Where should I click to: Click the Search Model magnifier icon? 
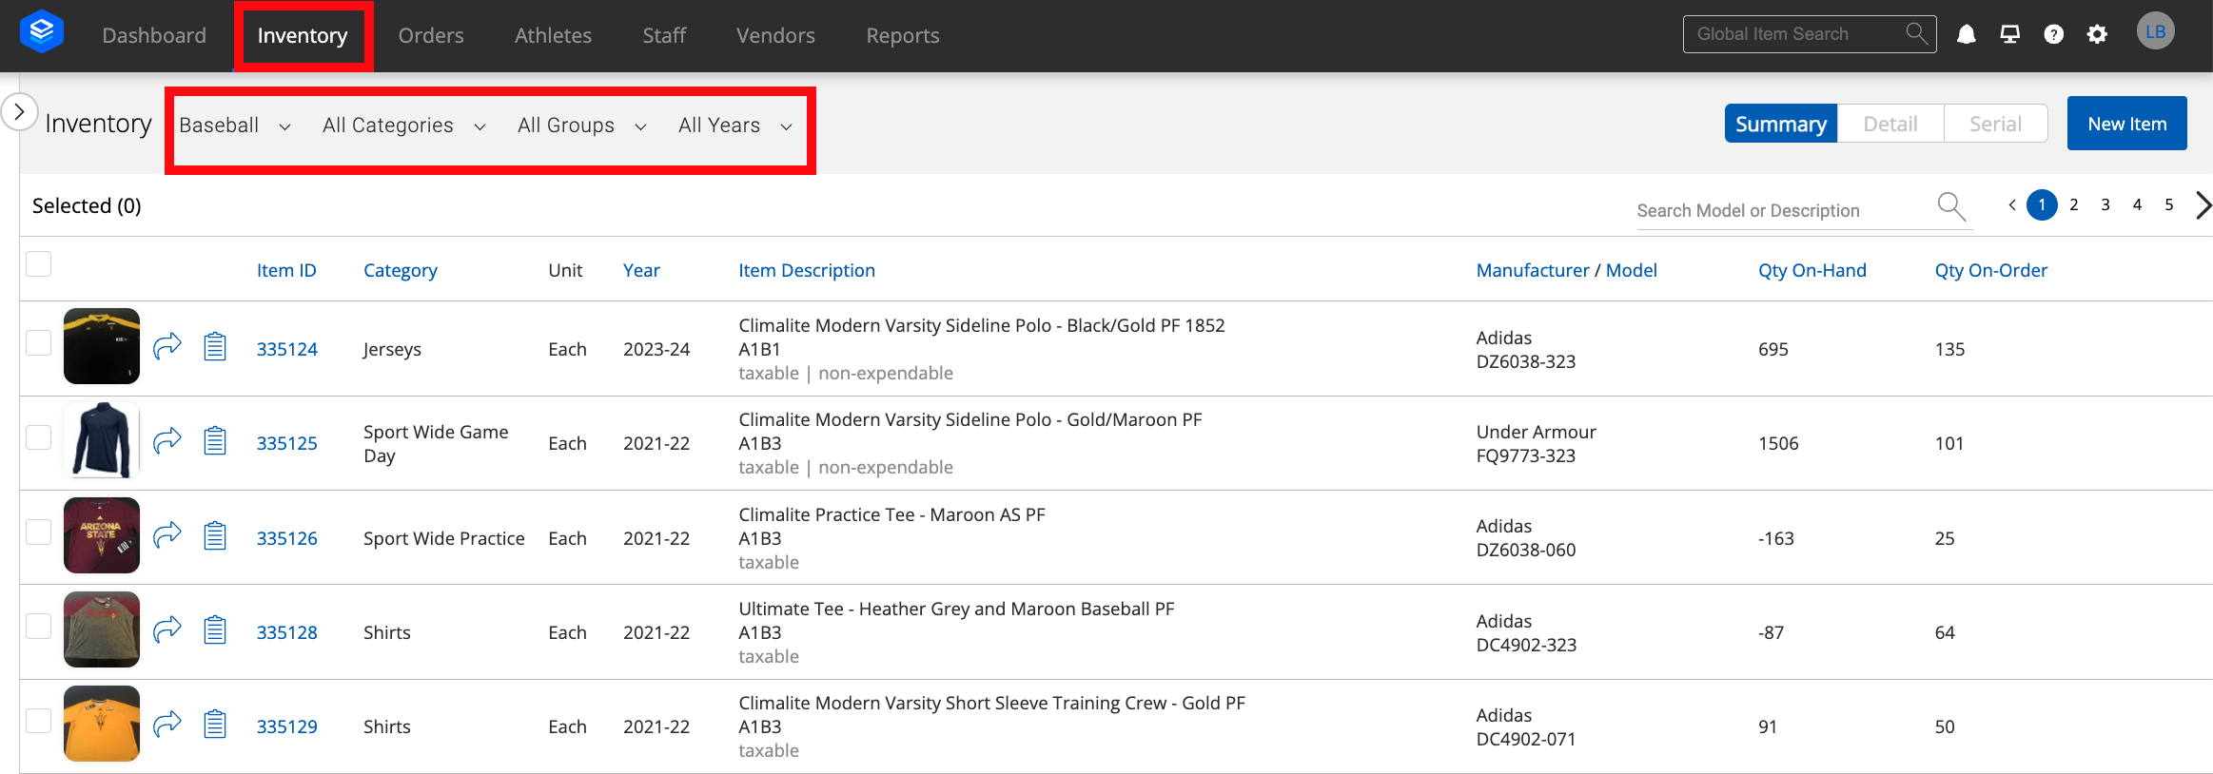1951,206
